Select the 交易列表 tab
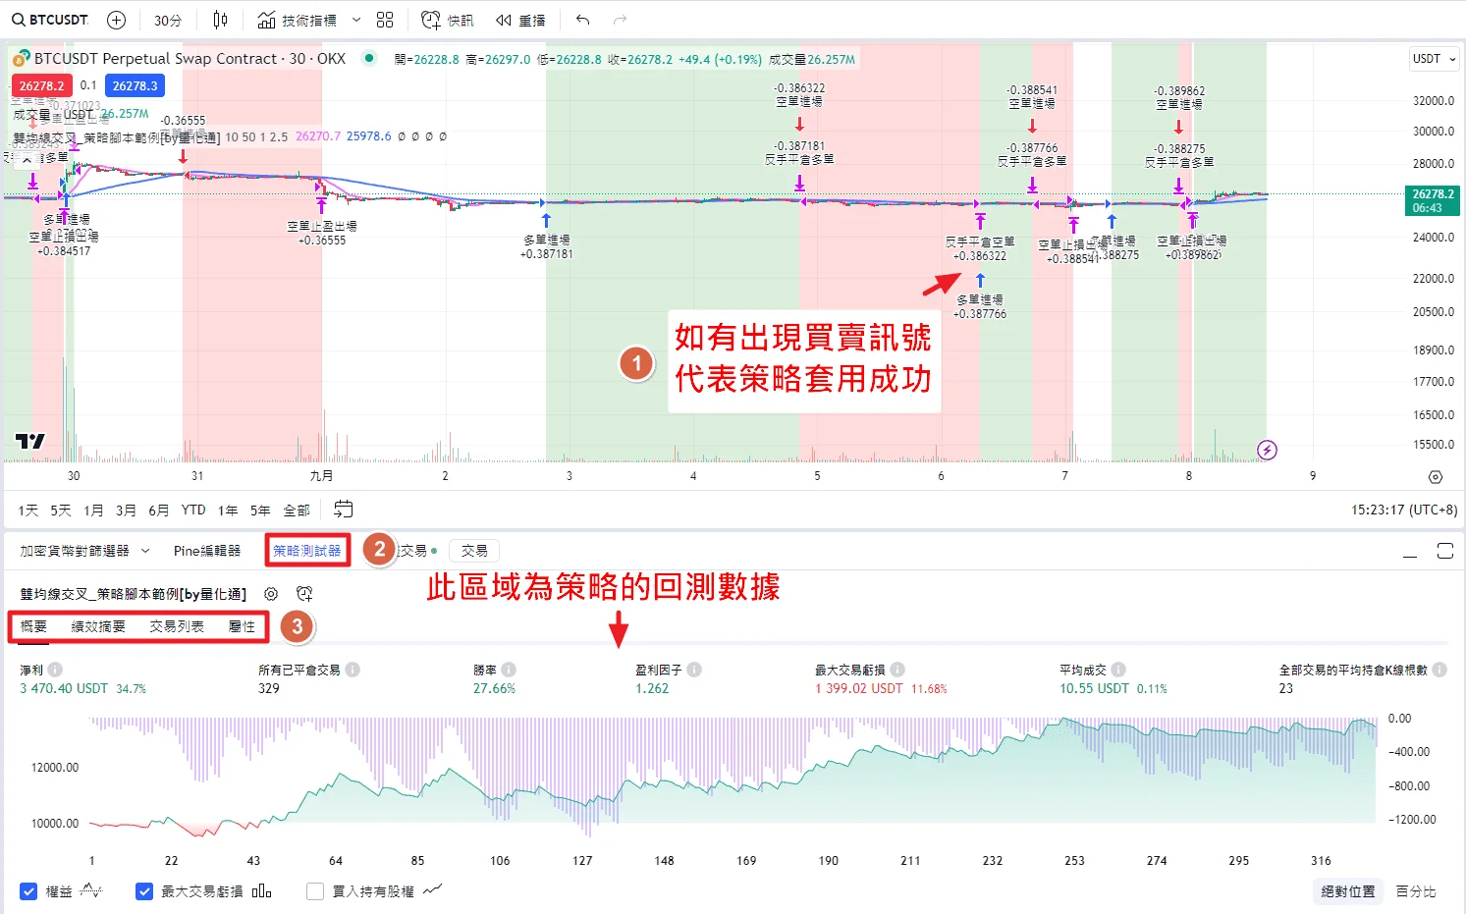 [177, 626]
